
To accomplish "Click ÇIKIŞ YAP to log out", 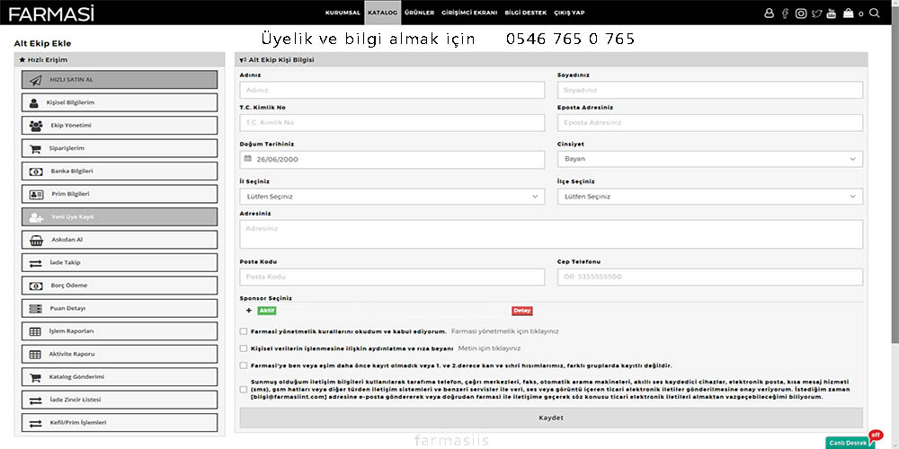I will coord(569,13).
